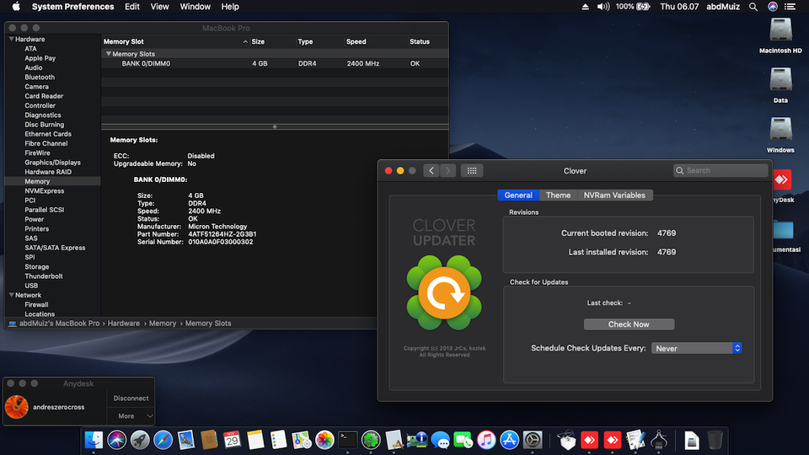Open Reminders list icon in dock
809x455 pixels.
click(x=278, y=440)
